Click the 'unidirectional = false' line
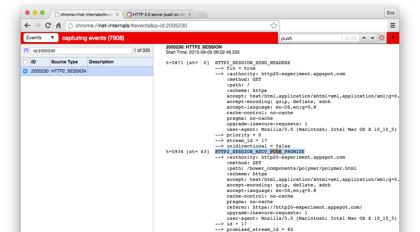This screenshot has width=420, height=232. pos(258,146)
